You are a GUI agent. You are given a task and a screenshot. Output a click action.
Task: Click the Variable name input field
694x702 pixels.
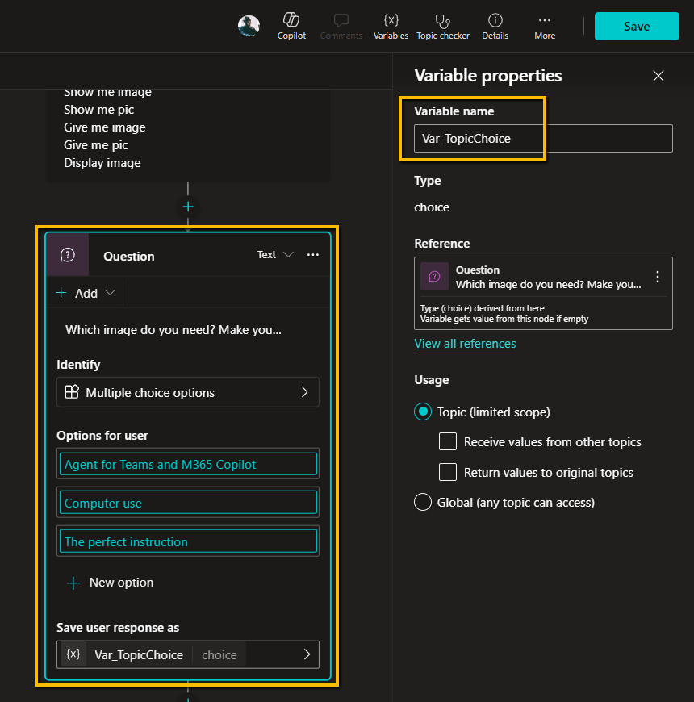pos(543,138)
